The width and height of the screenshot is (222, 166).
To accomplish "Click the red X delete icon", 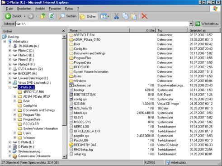I will coord(144,16).
